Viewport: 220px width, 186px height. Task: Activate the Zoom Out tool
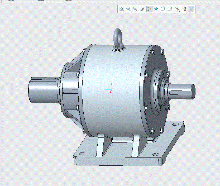click(x=135, y=9)
